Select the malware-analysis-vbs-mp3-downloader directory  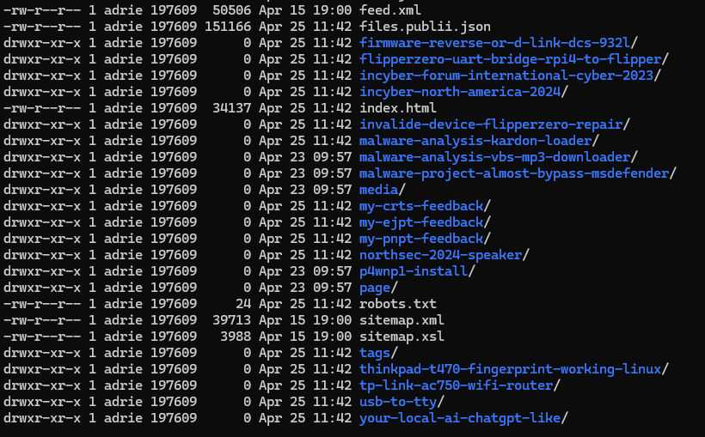495,156
